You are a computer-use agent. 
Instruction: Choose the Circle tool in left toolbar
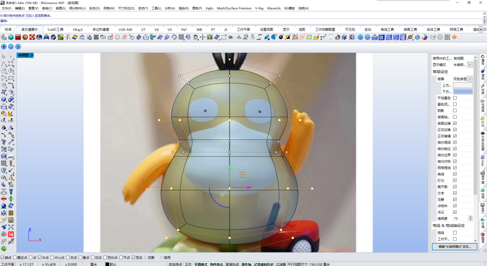4,71
